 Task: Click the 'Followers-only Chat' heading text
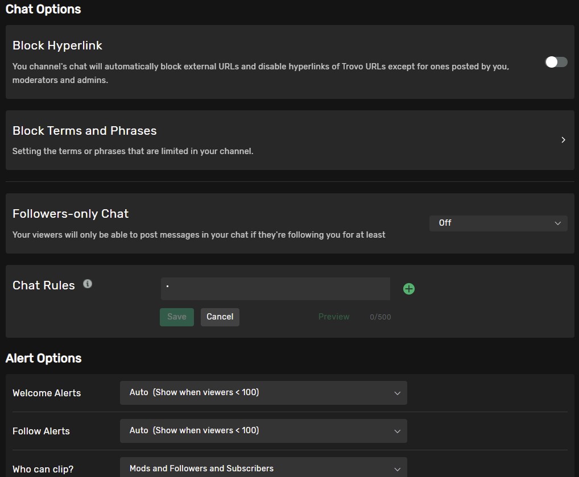(71, 214)
